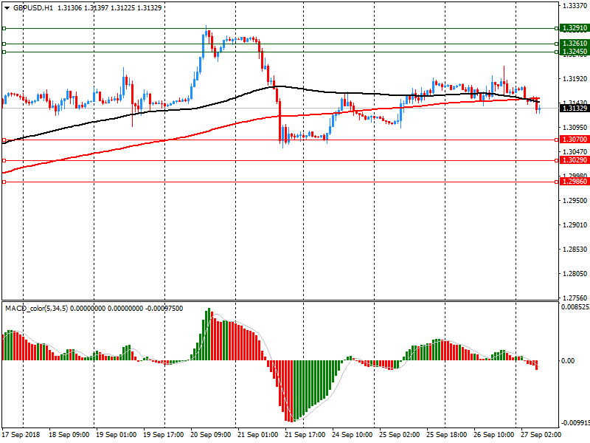Click the 1.33370 value on price scale
This screenshot has width=590, height=443.
pyautogui.click(x=574, y=5)
